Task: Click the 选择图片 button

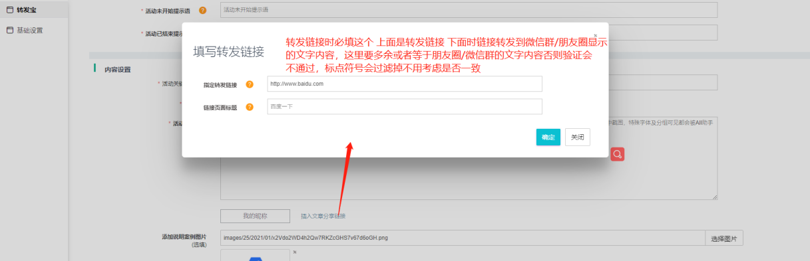Action: click(724, 238)
